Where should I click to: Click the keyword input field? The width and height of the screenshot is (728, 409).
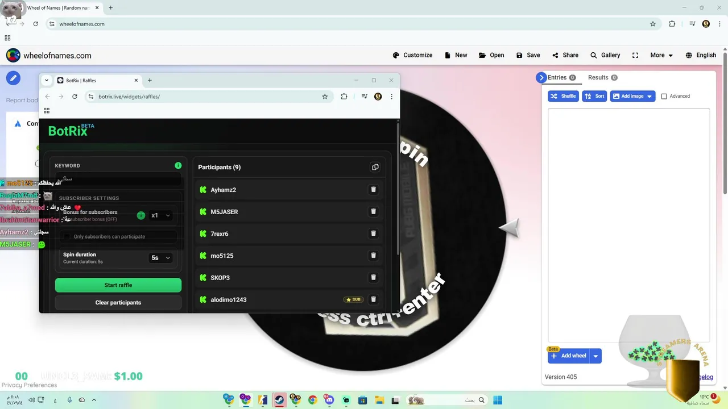tap(118, 179)
